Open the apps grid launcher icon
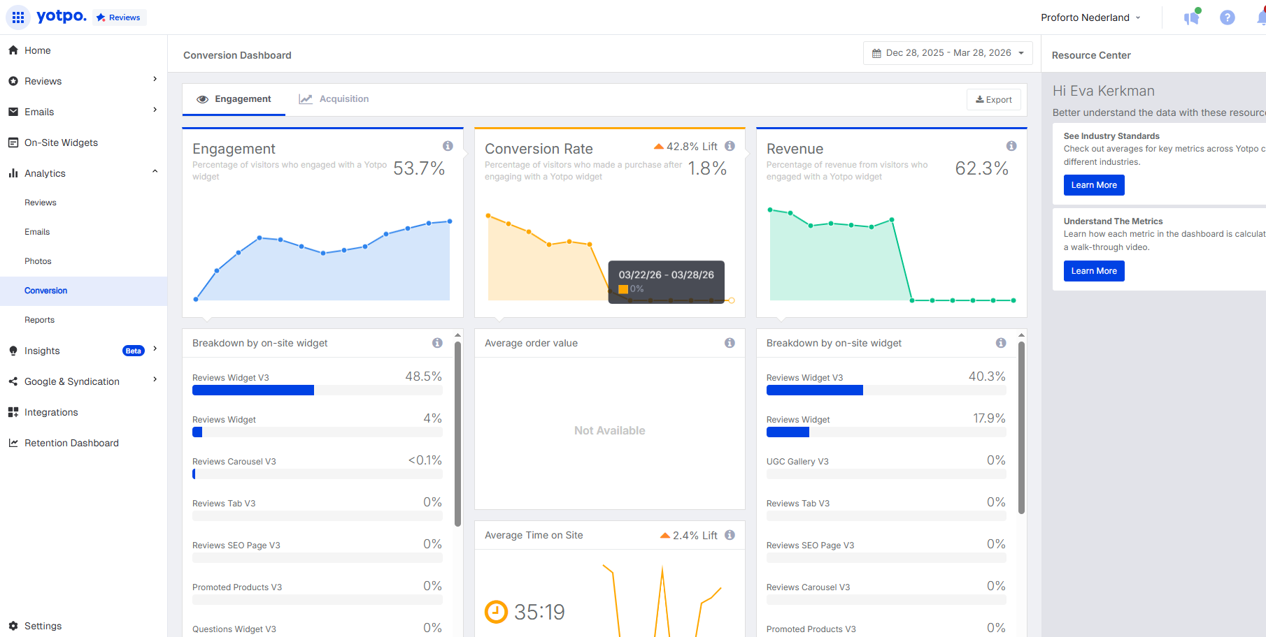Screen dimensions: 1266x637 coord(18,17)
